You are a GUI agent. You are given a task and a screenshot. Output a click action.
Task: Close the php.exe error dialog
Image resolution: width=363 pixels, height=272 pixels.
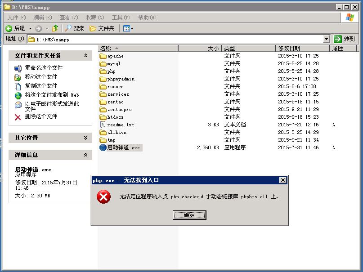(x=282, y=180)
